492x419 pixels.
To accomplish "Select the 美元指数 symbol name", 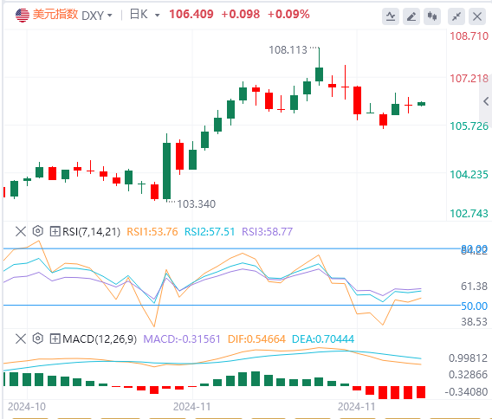I will point(55,15).
